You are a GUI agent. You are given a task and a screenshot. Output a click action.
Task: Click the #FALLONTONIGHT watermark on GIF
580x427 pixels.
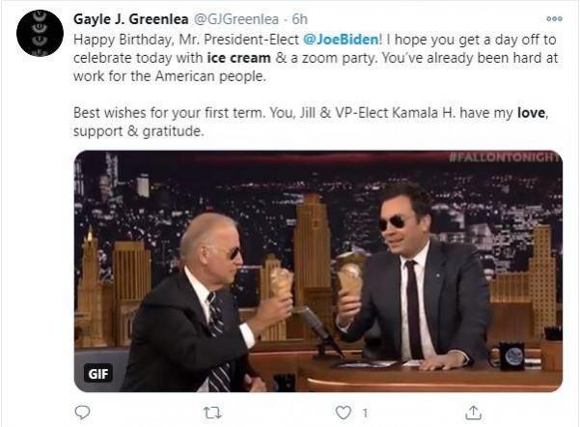click(x=505, y=157)
